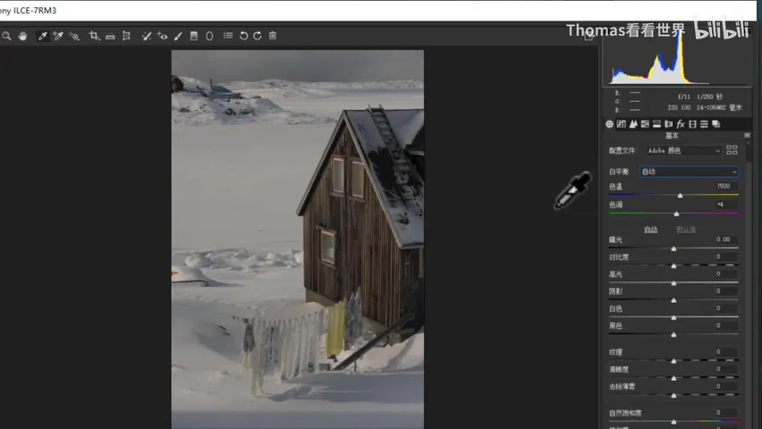The width and height of the screenshot is (762, 429).
Task: Switch to the Detail panel tab
Action: coord(633,124)
